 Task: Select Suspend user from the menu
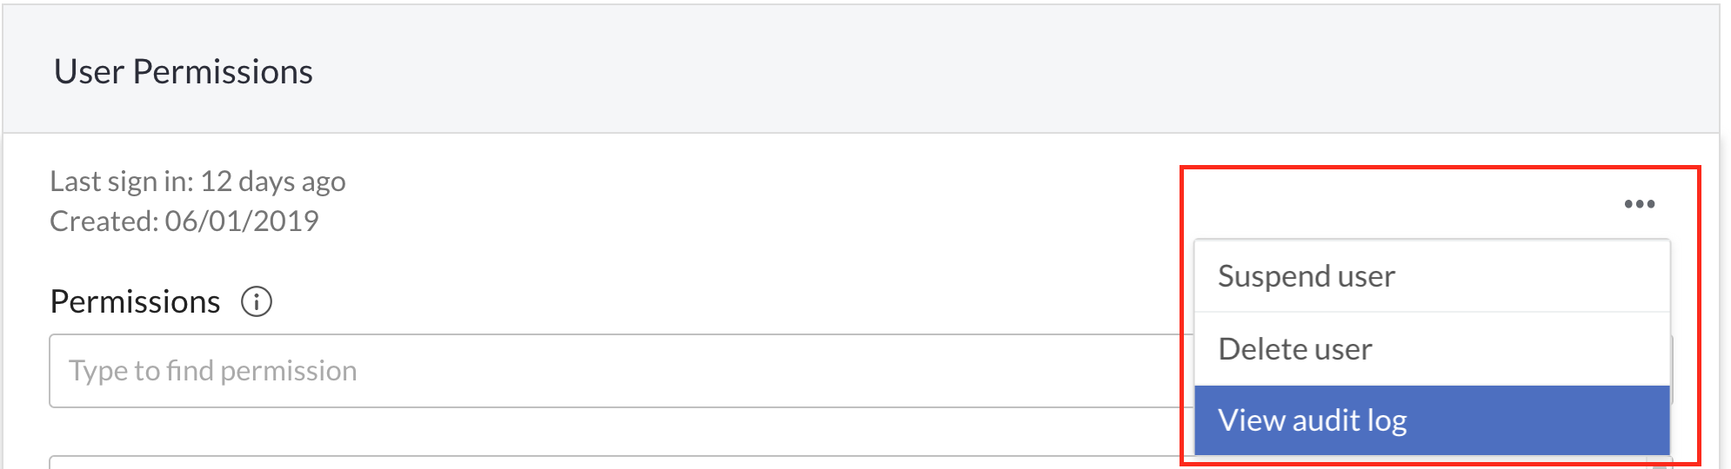pyautogui.click(x=1432, y=276)
